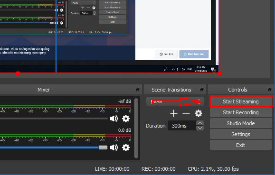The height and width of the screenshot is (175, 275).
Task: Toggle Studio Mode
Action: pyautogui.click(x=241, y=123)
